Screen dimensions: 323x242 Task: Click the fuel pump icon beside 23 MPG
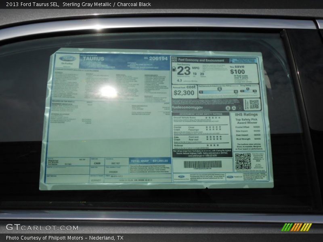tap(174, 69)
